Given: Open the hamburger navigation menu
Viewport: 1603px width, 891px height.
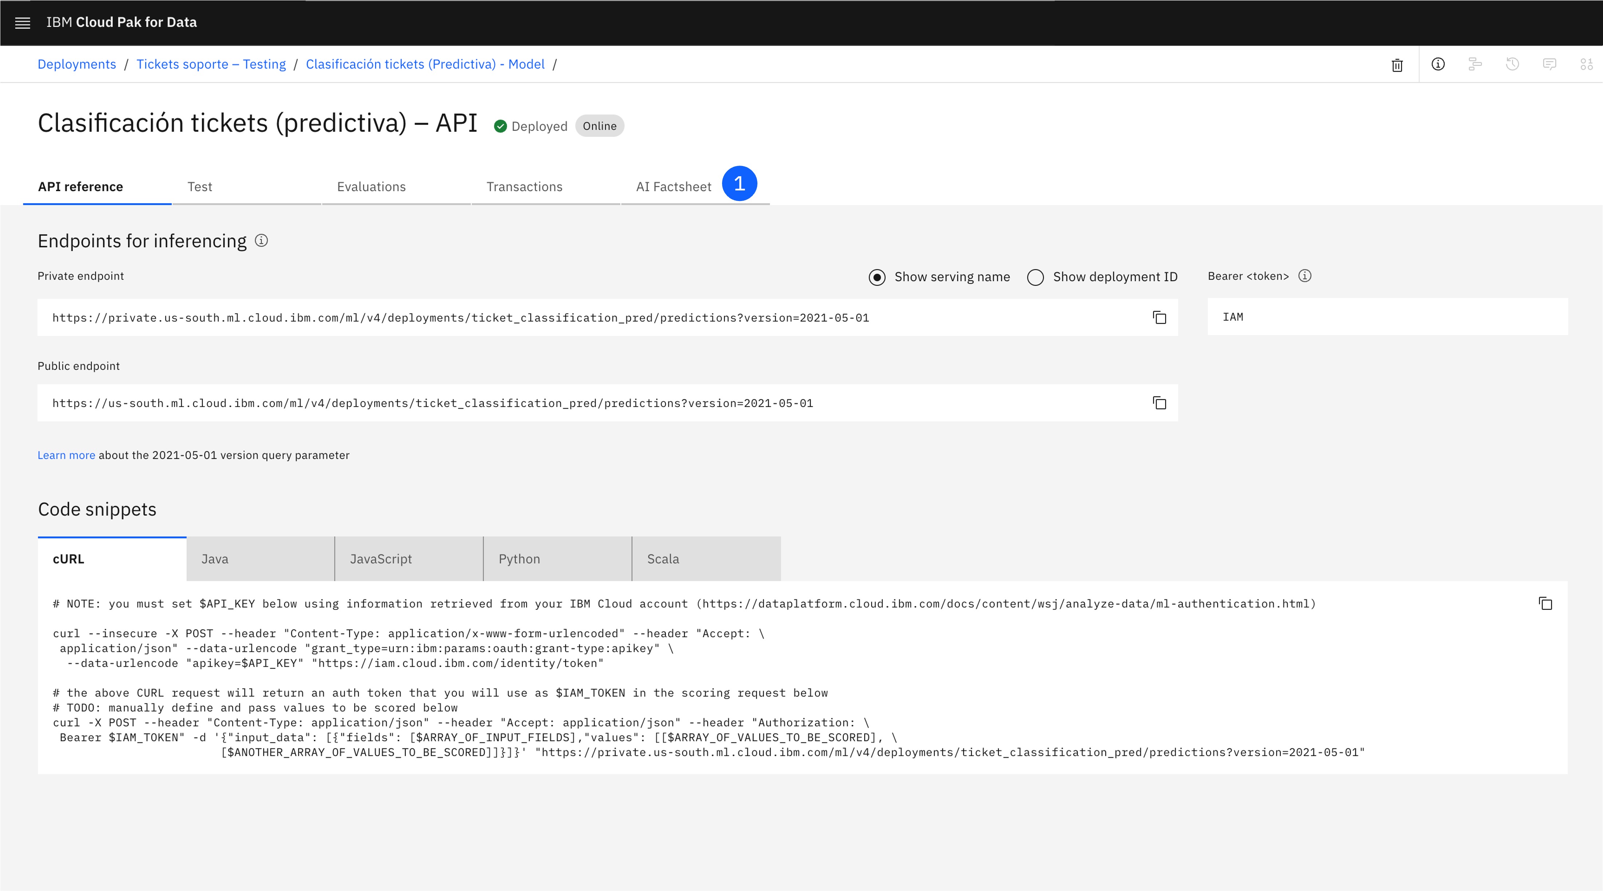Looking at the screenshot, I should (x=22, y=23).
